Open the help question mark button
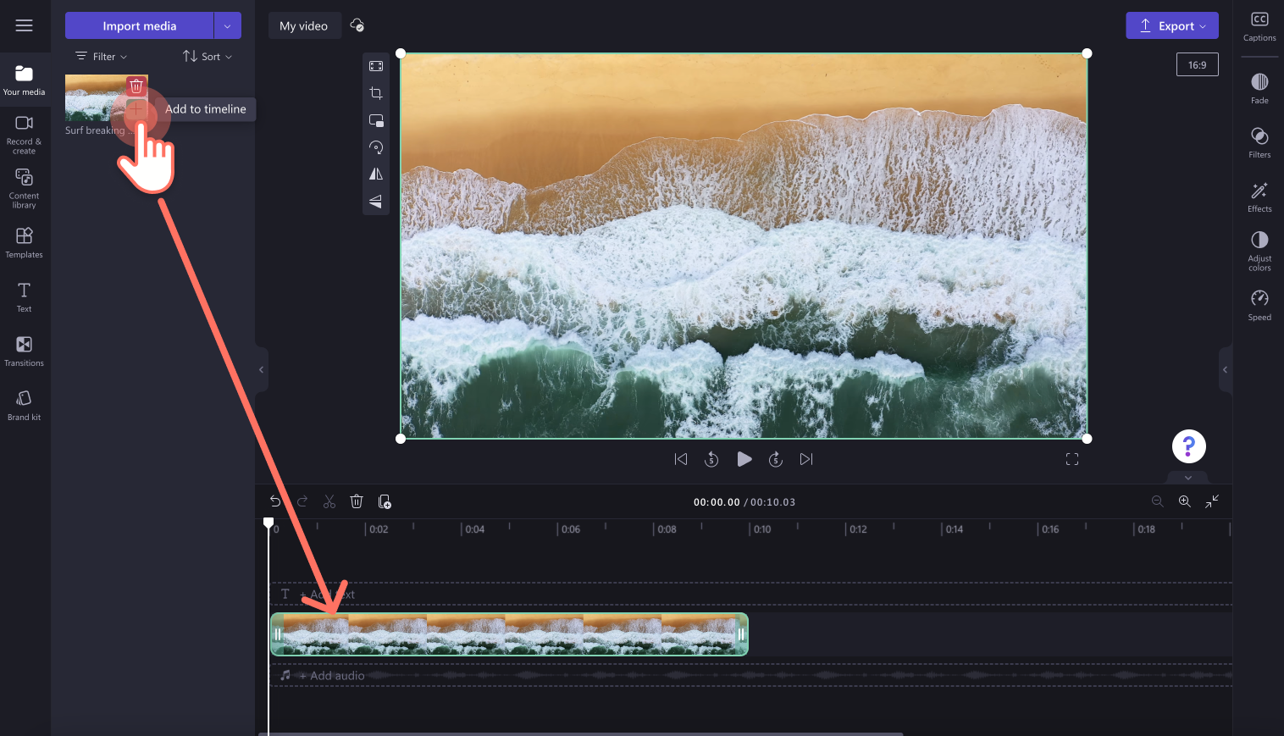 [1189, 446]
